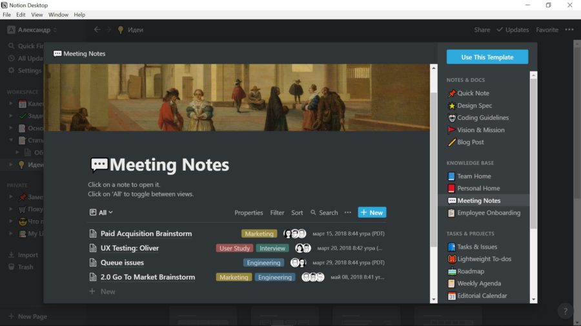Click the lightbulb icon in breadcrumb
The width and height of the screenshot is (581, 326).
click(121, 30)
